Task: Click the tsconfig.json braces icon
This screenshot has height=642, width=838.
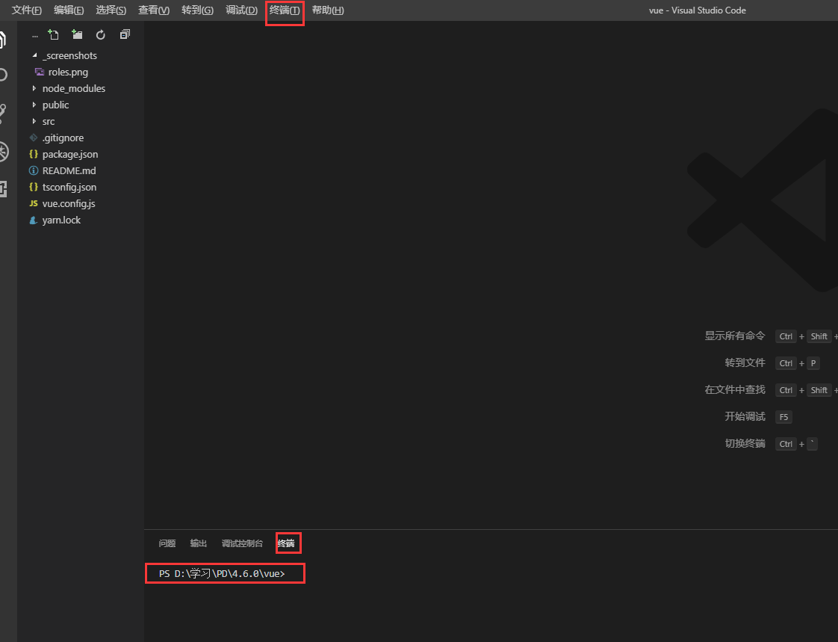Action: 33,187
